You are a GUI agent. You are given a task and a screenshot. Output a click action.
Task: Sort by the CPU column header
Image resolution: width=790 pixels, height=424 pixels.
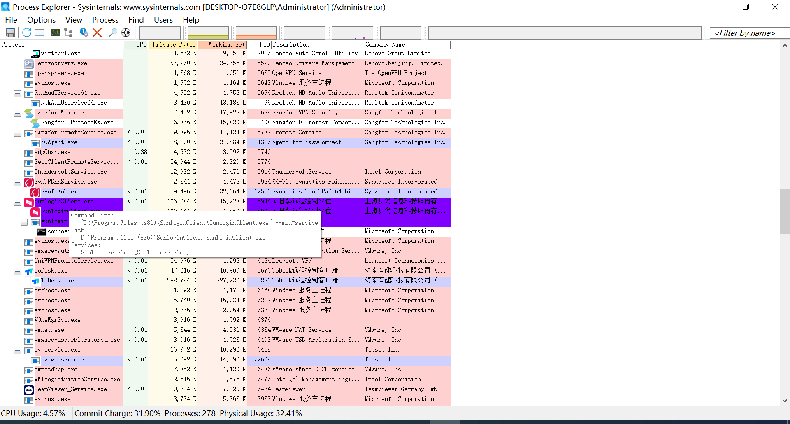click(136, 44)
